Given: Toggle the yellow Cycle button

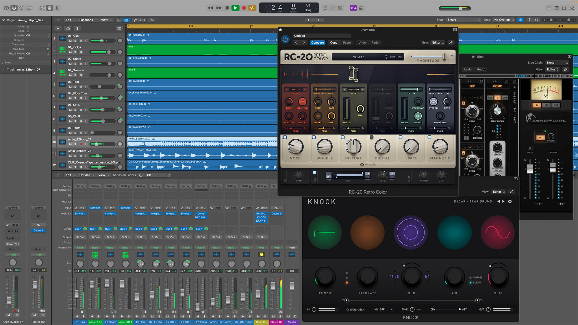Looking at the screenshot, I should coord(252,8).
